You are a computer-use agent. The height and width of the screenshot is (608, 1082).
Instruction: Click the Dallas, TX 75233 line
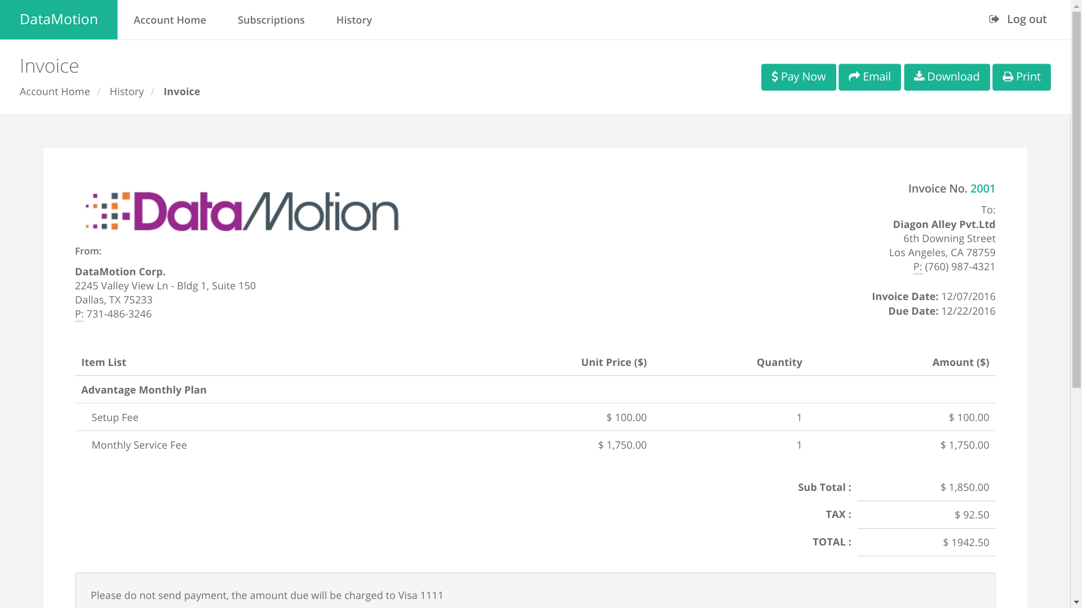point(114,299)
